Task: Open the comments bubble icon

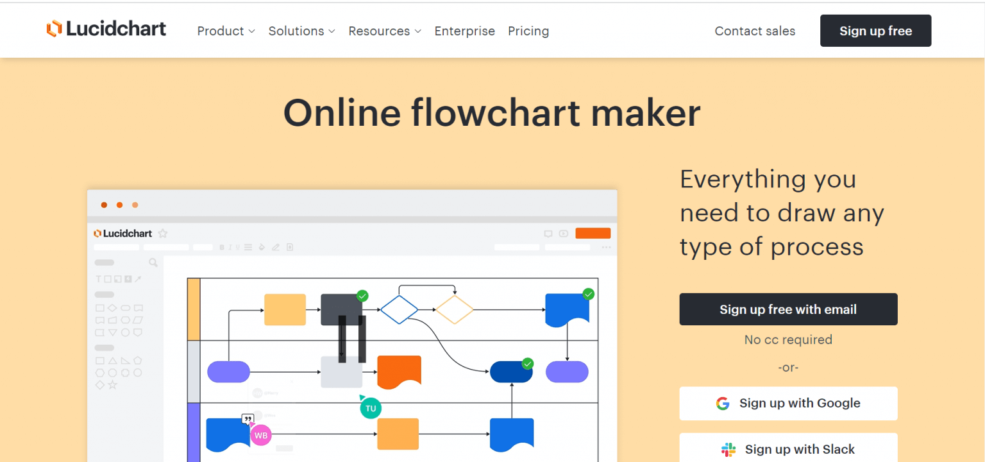Action: (x=548, y=234)
